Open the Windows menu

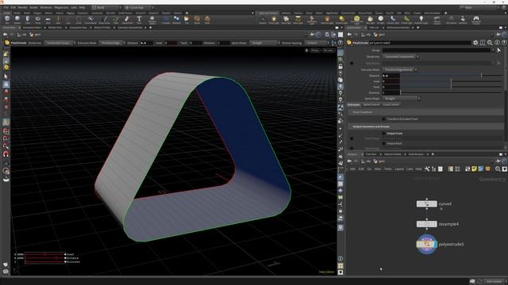(46, 7)
